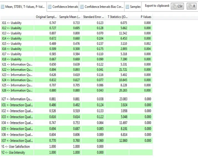
Task: Select the row X24 <- Information Quality
Action: tap(77, 80)
